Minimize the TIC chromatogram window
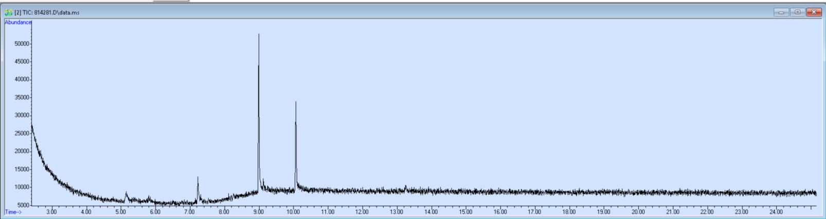This screenshot has width=826, height=219. (x=781, y=12)
